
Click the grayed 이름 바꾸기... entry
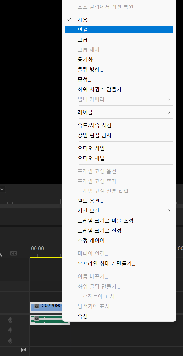click(119, 277)
